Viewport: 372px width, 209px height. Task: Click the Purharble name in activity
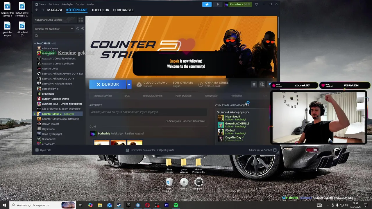104,134
